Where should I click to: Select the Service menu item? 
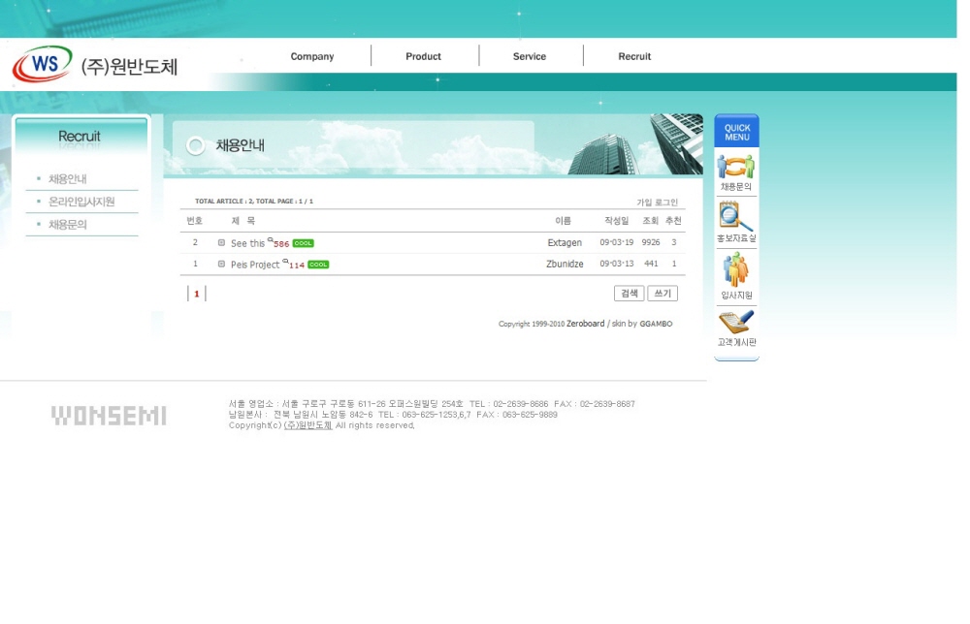[x=530, y=56]
